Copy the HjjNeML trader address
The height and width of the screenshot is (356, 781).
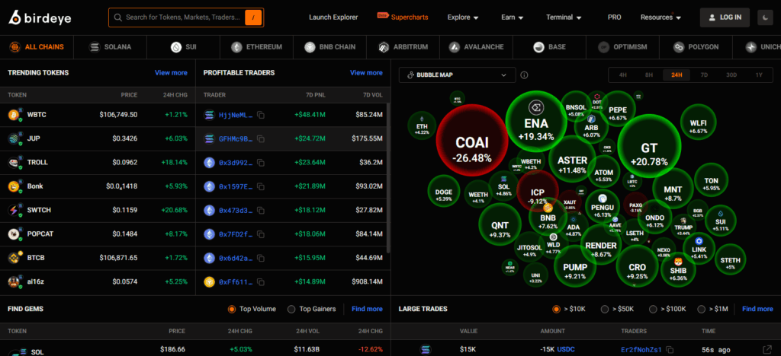coord(261,115)
